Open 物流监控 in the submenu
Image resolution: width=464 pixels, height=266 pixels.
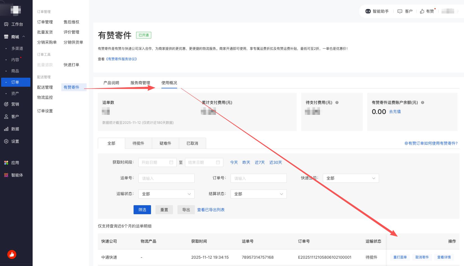tap(45, 97)
